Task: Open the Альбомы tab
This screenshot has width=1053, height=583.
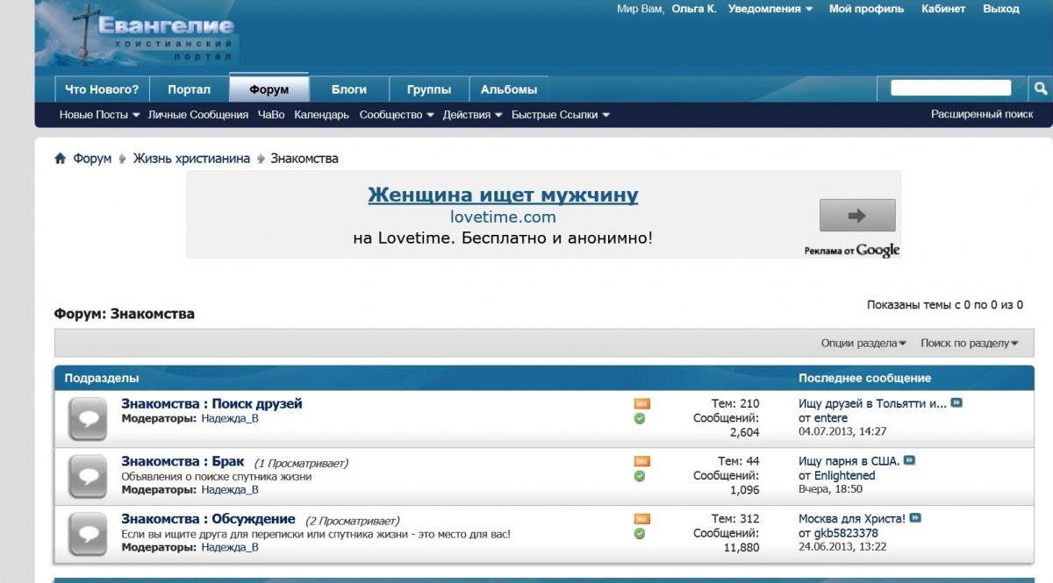Action: coord(509,89)
